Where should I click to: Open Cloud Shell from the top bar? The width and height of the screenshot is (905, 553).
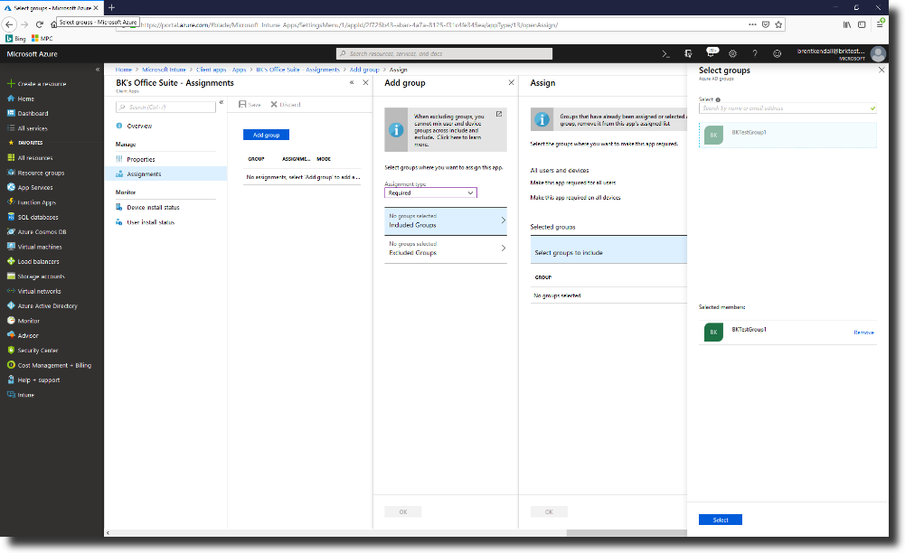(666, 54)
